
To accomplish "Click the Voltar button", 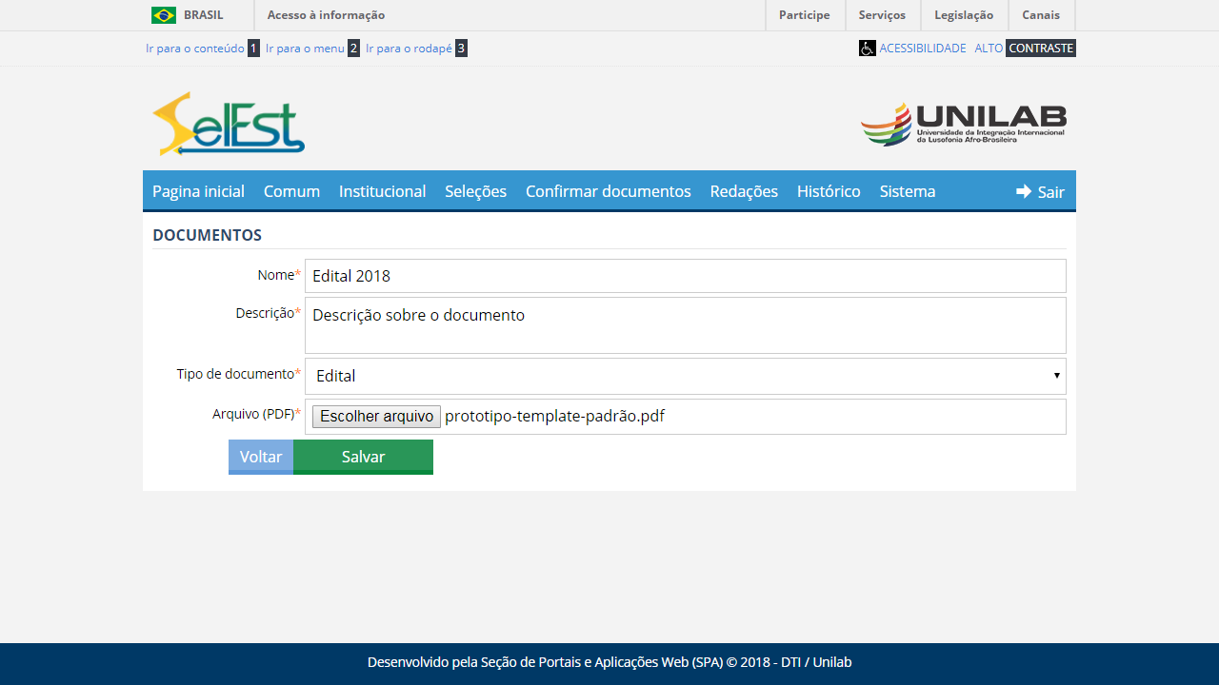I will pos(260,457).
